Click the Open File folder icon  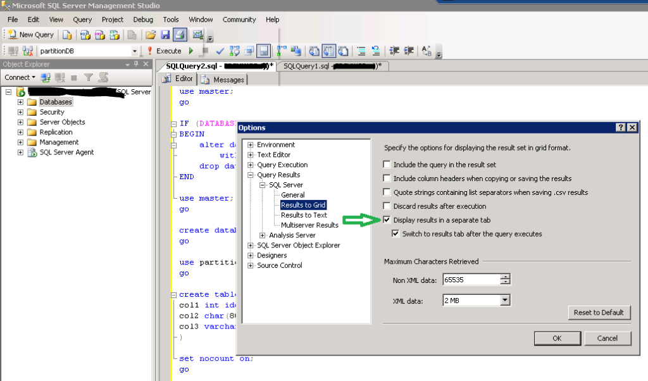click(151, 35)
